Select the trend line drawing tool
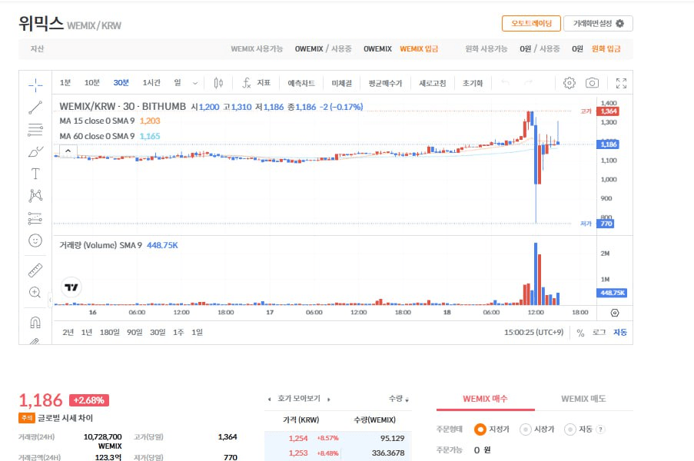This screenshot has width=694, height=461. click(35, 108)
